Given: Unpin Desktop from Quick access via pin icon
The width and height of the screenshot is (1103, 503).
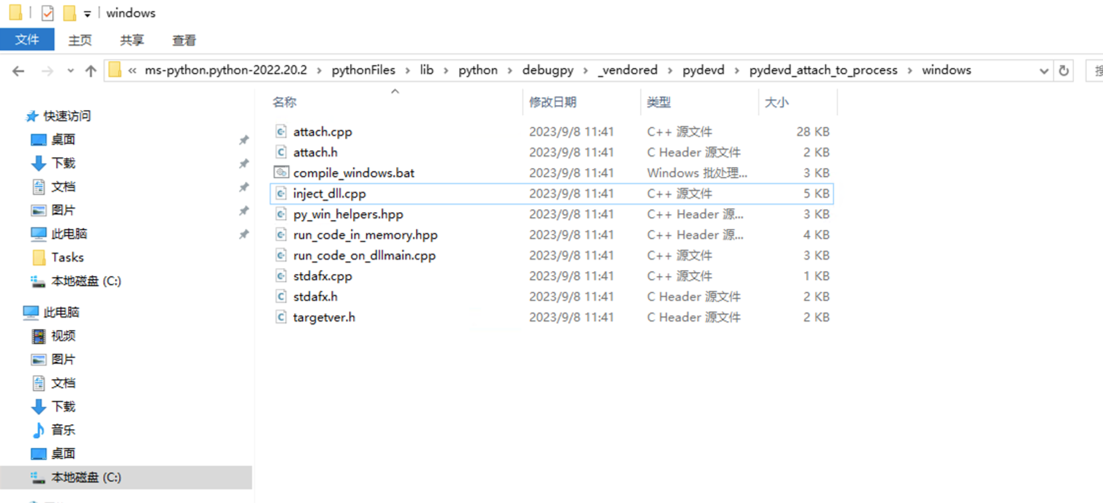Looking at the screenshot, I should click(x=244, y=140).
